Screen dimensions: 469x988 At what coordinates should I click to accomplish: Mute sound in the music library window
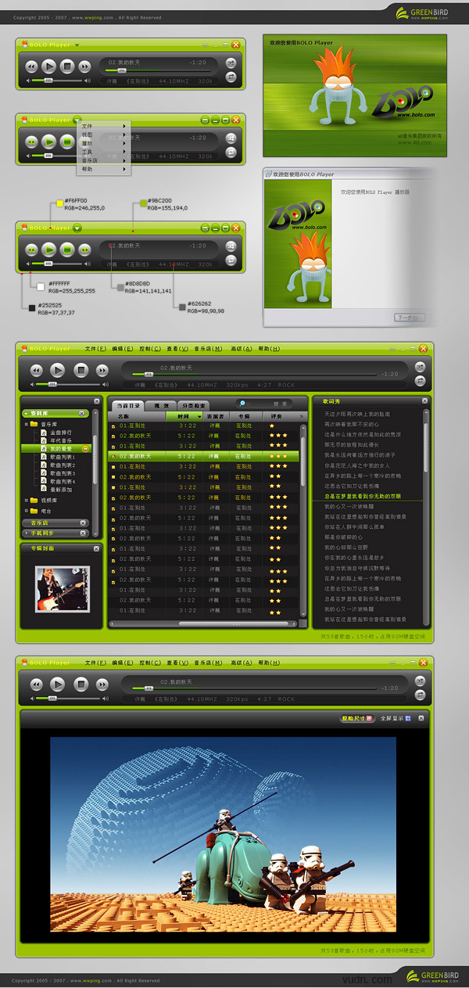(x=34, y=384)
